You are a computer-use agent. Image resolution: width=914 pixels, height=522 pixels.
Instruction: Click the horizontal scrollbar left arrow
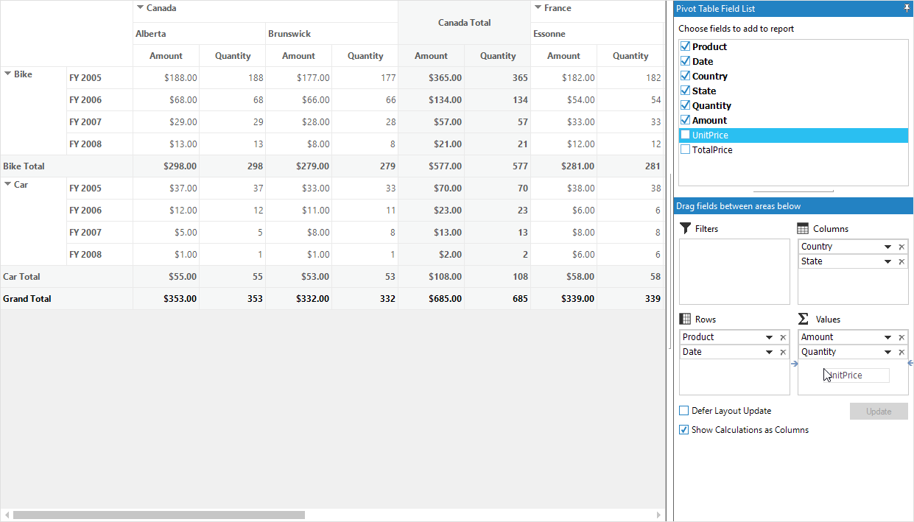click(7, 515)
